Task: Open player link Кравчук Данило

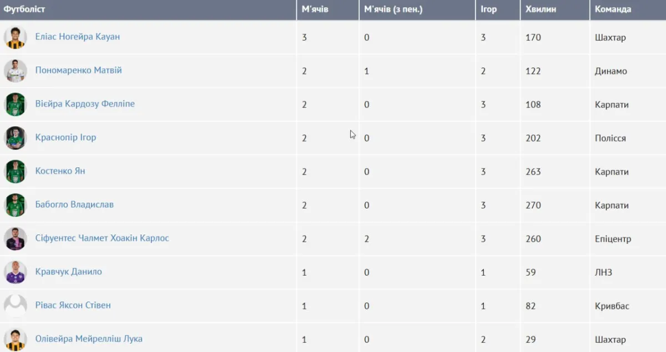Action: [68, 272]
